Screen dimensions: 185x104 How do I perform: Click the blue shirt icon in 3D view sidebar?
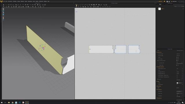tap(3, 14)
